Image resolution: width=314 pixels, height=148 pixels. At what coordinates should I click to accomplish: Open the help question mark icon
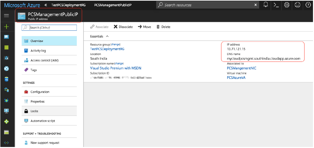coord(308,5)
